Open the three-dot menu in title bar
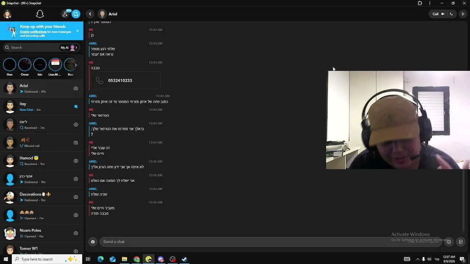This screenshot has height=264, width=470. pyautogui.click(x=430, y=3)
